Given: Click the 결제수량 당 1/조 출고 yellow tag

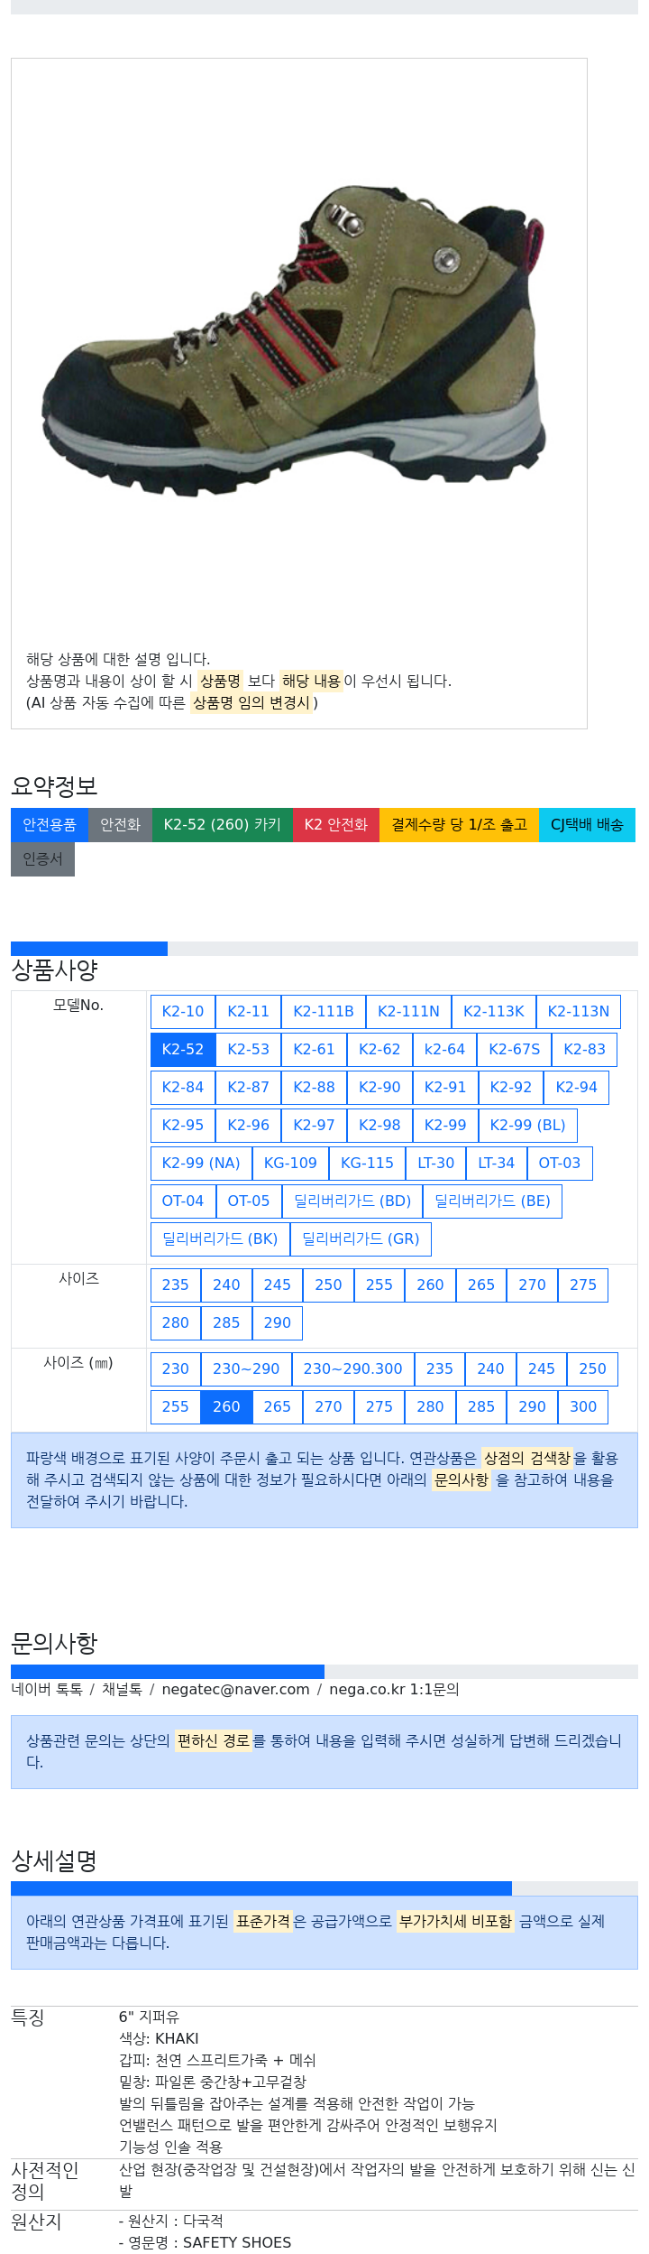Looking at the screenshot, I should pyautogui.click(x=459, y=825).
